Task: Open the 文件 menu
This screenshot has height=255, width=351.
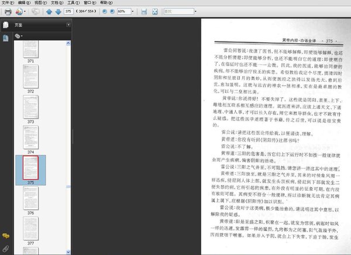Action: click(8, 3)
